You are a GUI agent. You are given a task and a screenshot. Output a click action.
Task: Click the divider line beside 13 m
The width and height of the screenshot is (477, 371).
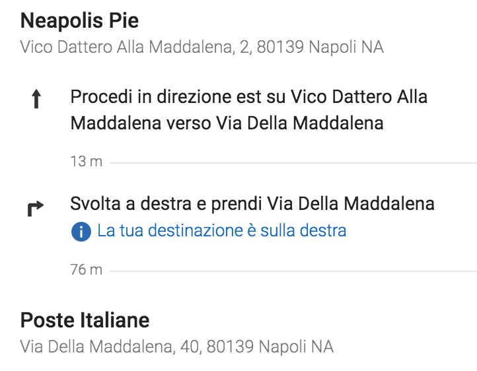293,163
